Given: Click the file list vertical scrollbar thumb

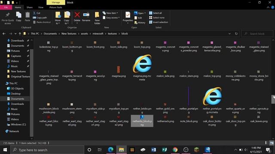Looking at the screenshot, I should tap(273, 99).
